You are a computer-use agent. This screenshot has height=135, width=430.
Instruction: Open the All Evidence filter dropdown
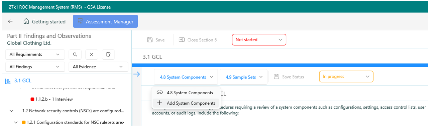click(x=98, y=67)
